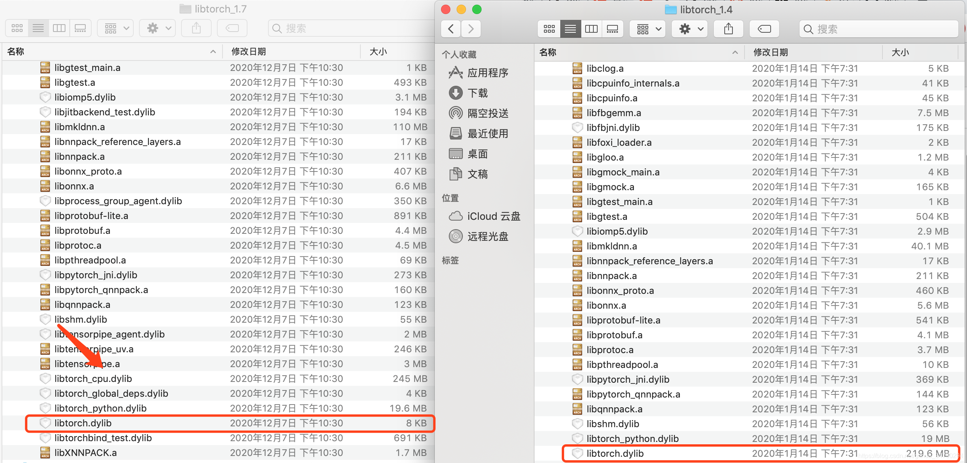Click search field in libtorch_1.7 window
Viewport: 967px width, 463px height.
coord(351,28)
